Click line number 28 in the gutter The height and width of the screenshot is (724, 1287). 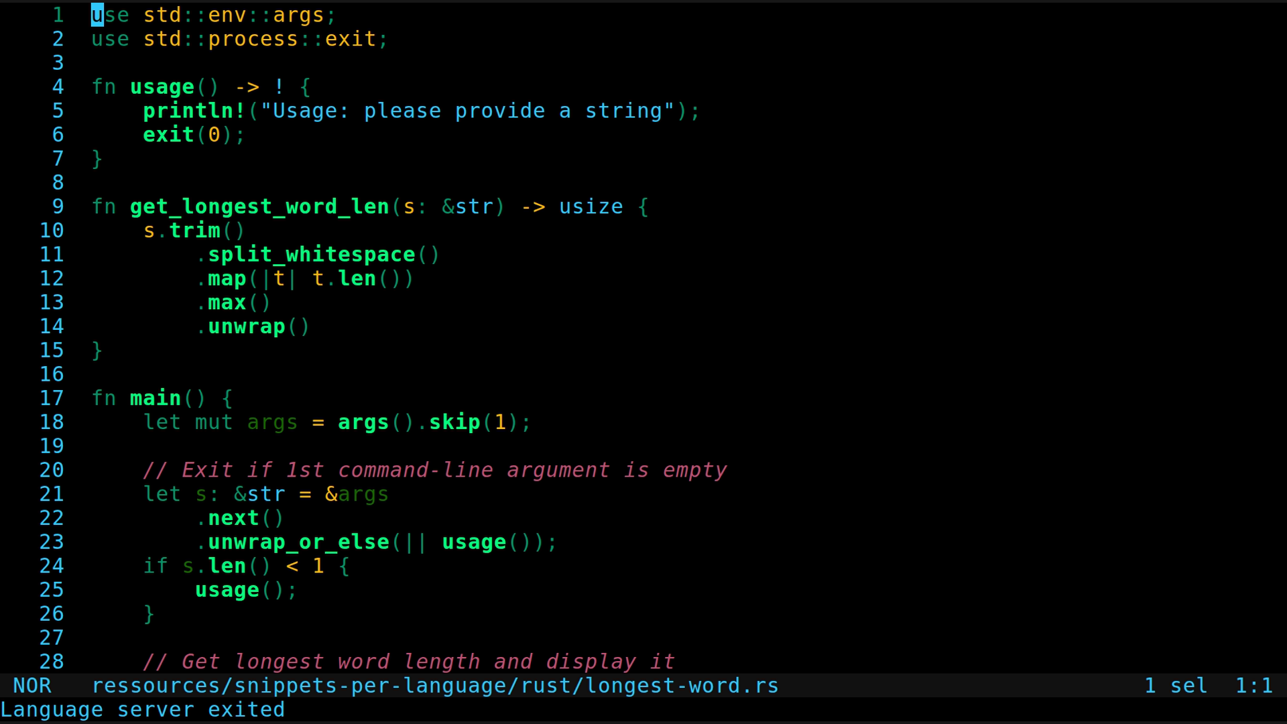52,662
